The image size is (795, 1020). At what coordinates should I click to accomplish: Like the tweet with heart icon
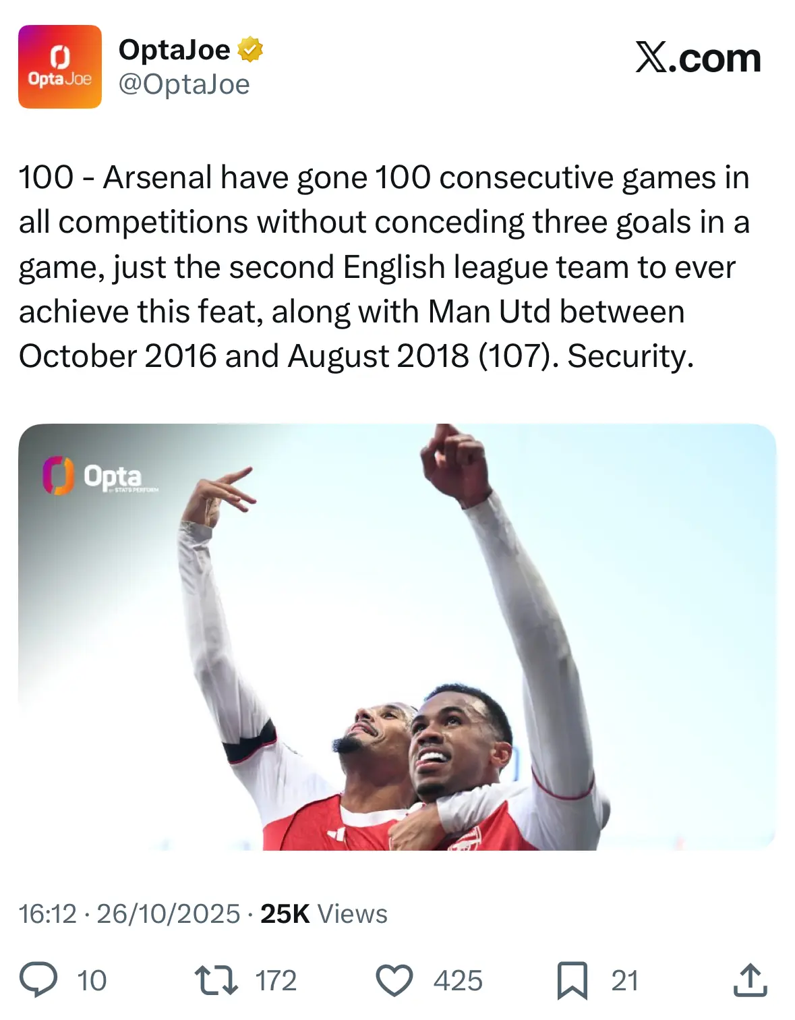[394, 980]
